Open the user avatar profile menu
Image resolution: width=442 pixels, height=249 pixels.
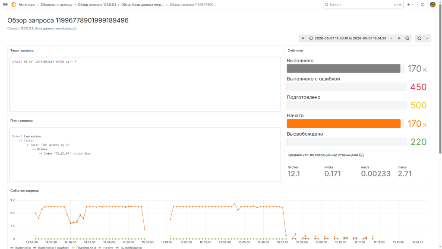[433, 4]
